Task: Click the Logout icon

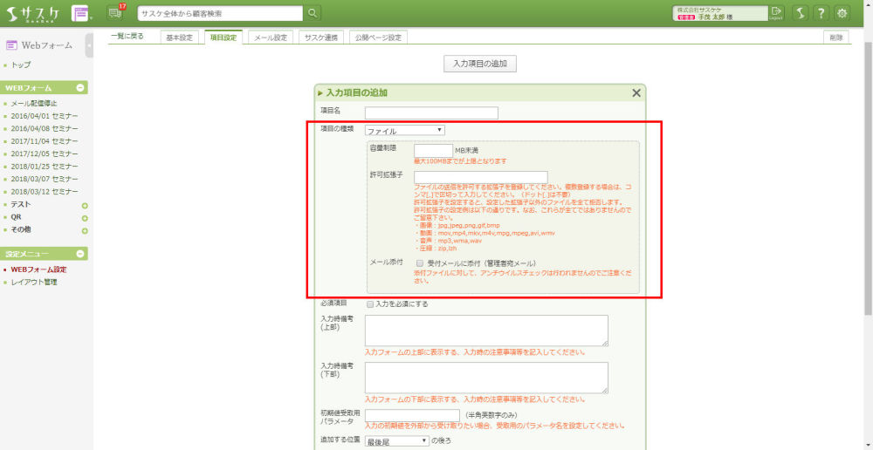Action: tap(777, 12)
